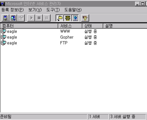The width and height of the screenshot is (147, 120).
Task: Toggle the WWW services view icon
Action: (75, 18)
